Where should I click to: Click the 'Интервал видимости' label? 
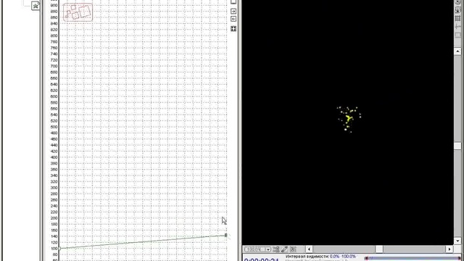(x=307, y=257)
